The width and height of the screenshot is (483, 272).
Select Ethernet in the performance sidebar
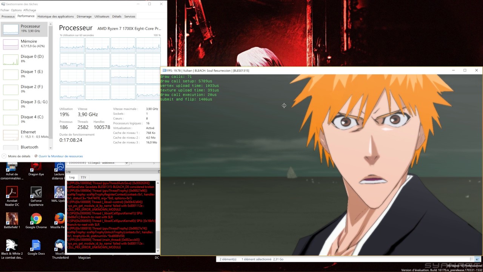pos(25,135)
